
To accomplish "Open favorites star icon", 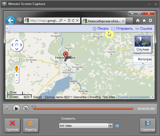I will (144, 21).
